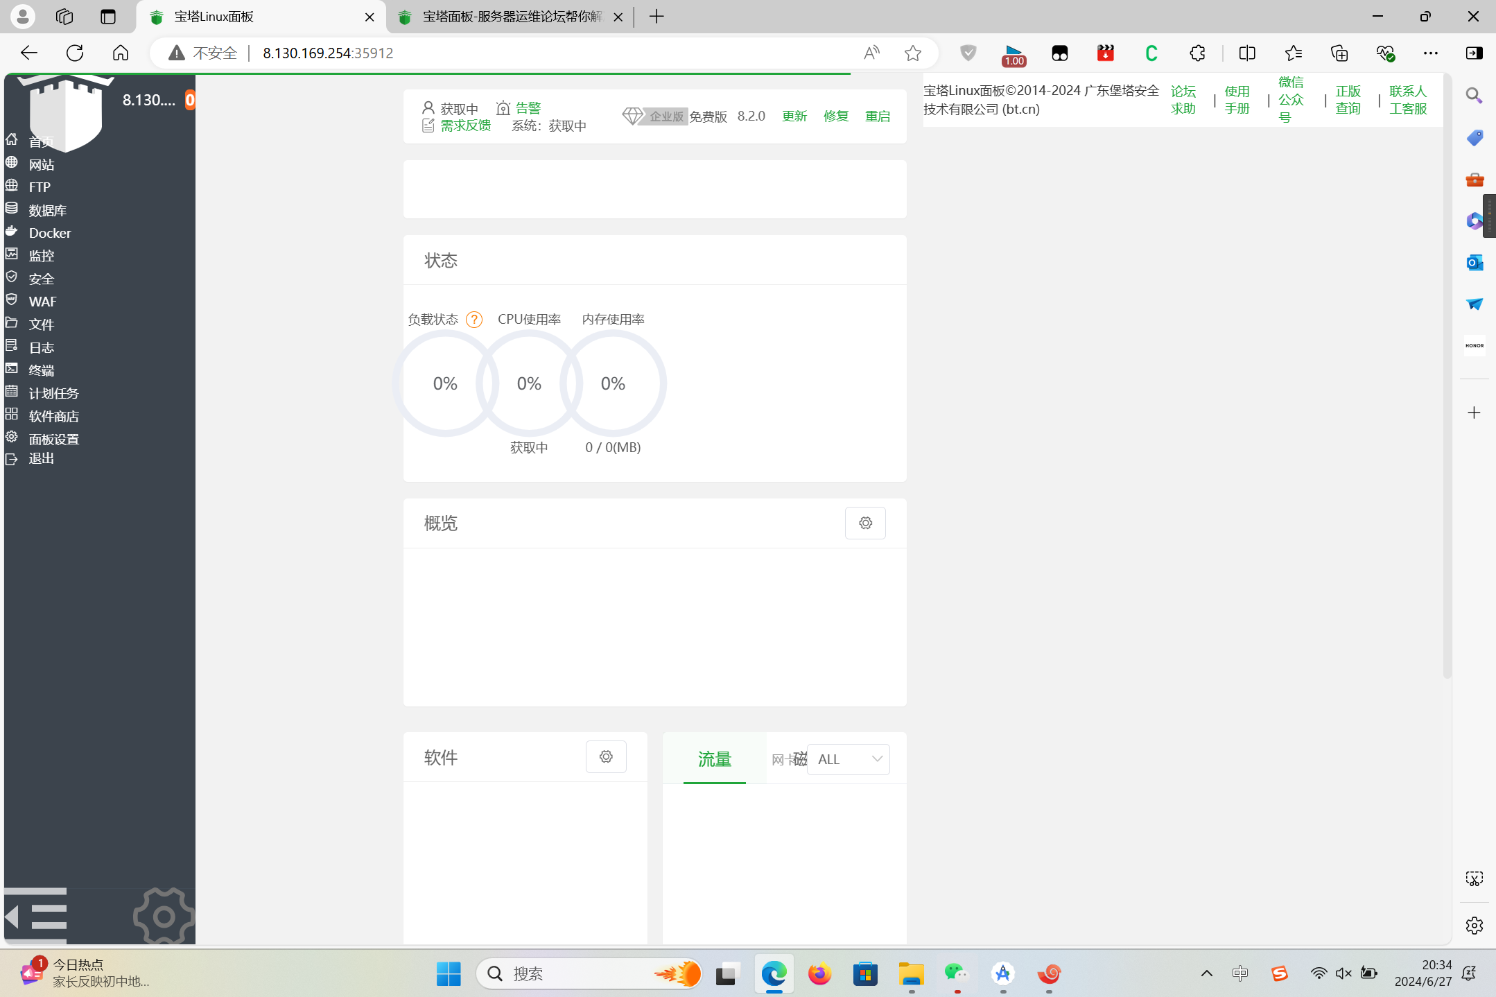Open the 软件 panel settings gear button
The height and width of the screenshot is (997, 1496).
tap(606, 756)
